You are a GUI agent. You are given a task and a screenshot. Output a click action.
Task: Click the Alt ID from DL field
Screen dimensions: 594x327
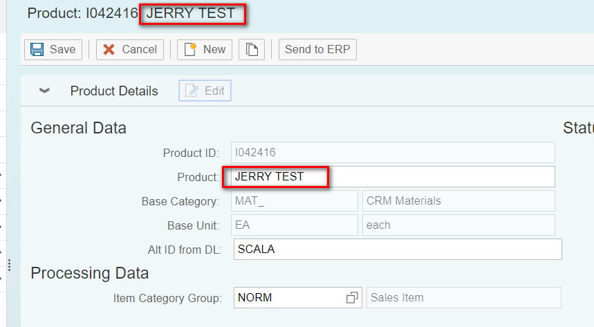(397, 250)
